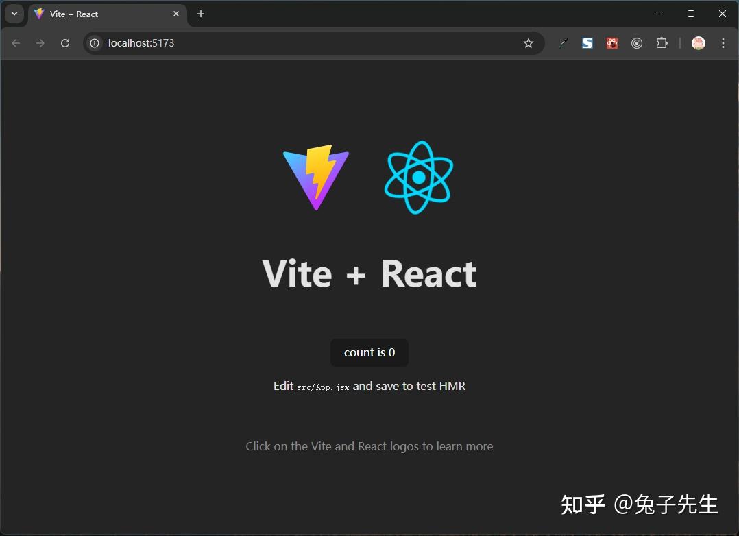Viewport: 739px width, 536px height.
Task: Click the 'learn more' hint text
Action: point(369,446)
